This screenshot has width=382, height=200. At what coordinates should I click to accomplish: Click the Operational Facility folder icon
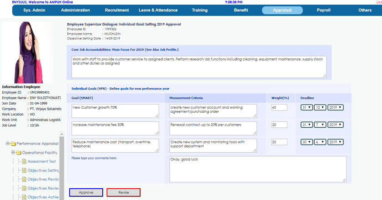19,152
